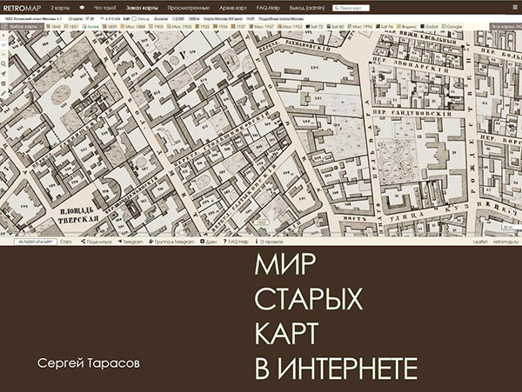Click Copy next to the coordinates
The width and height of the screenshot is (522, 392).
coord(66,242)
